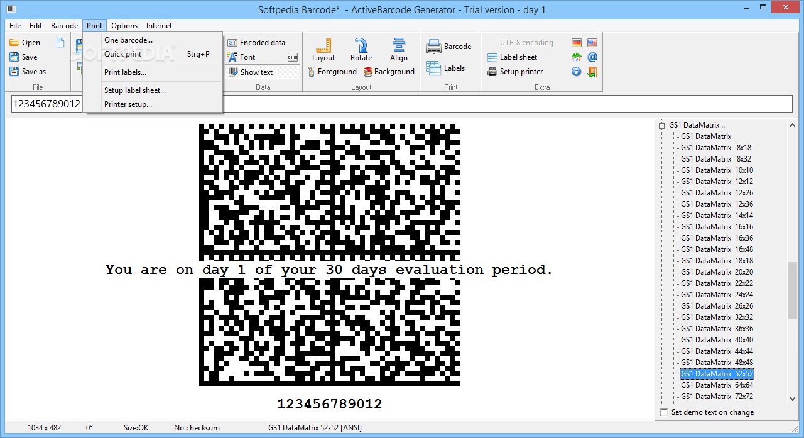This screenshot has width=804, height=438.
Task: Choose Print labels... menu entry
Action: (x=153, y=72)
